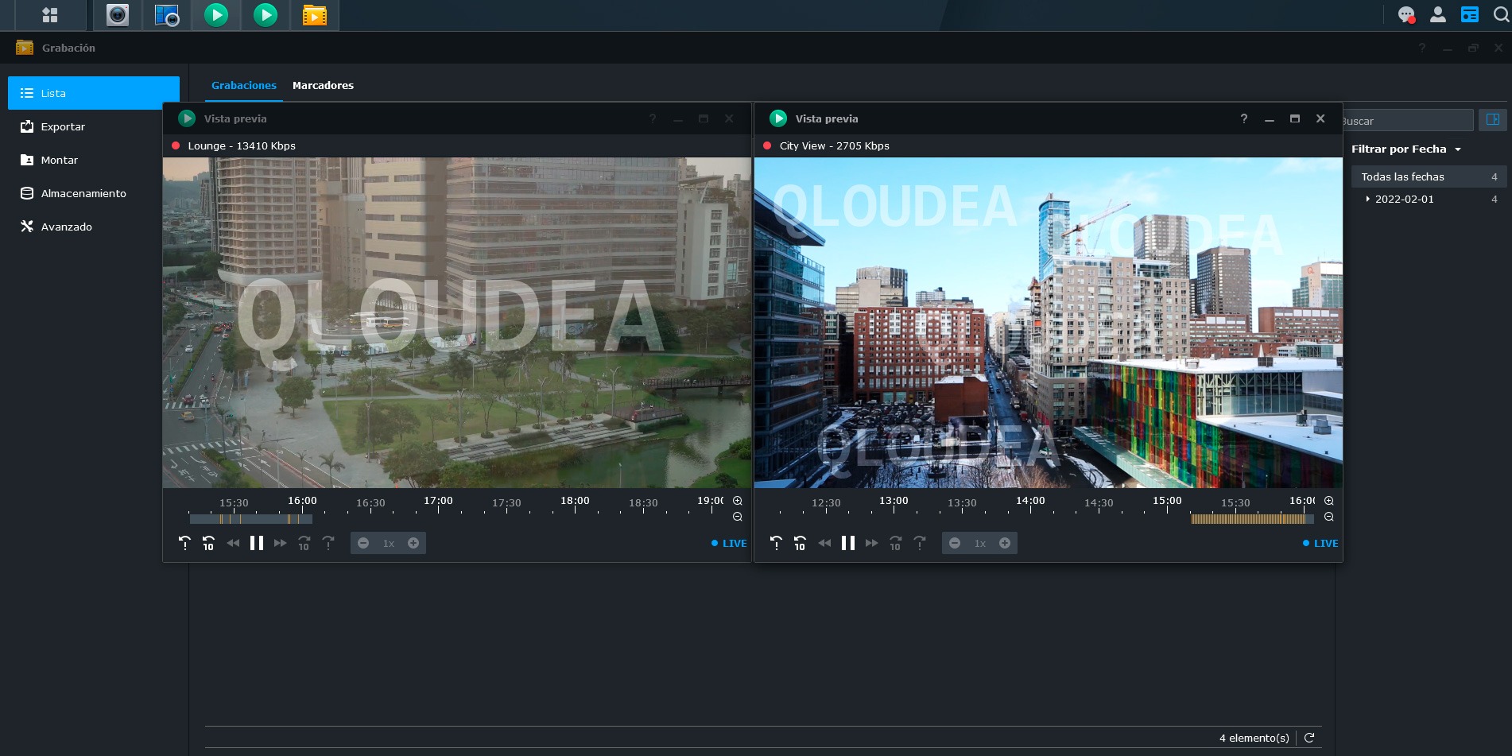Expand the 2022-02-01 date tree item
Viewport: 1512px width, 756px height.
click(1367, 199)
